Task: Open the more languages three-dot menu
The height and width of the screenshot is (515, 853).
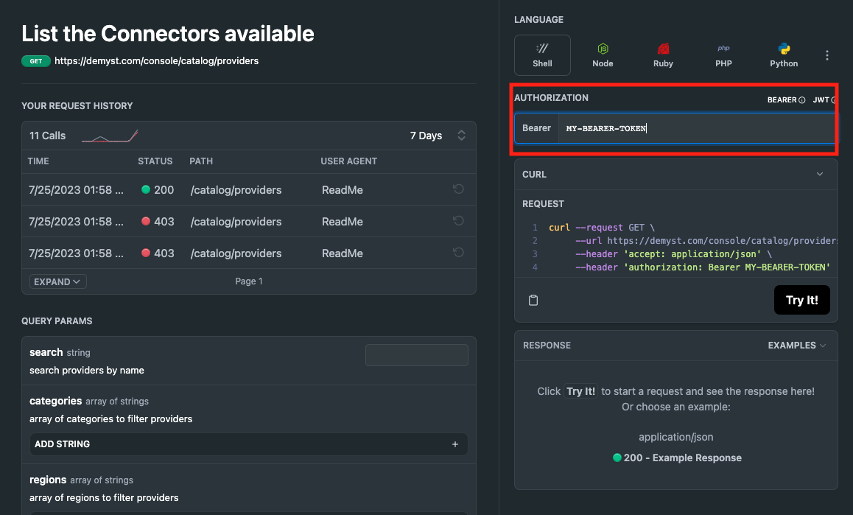Action: point(827,56)
